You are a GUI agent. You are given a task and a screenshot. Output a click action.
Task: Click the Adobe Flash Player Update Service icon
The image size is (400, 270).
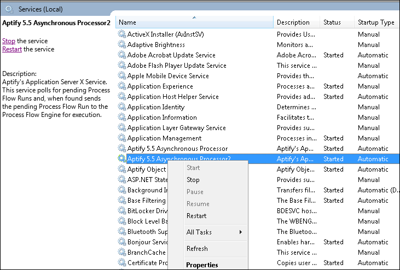coord(121,66)
